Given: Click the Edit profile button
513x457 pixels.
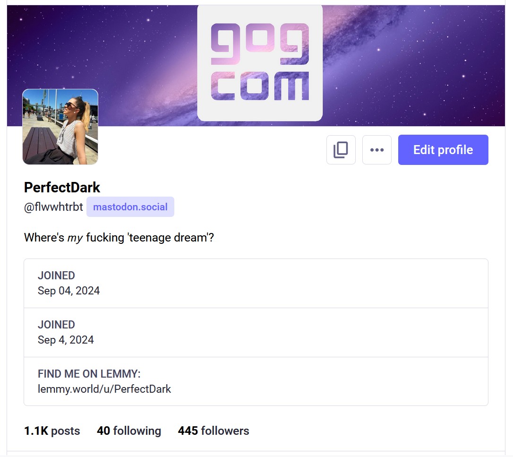Looking at the screenshot, I should 443,150.
